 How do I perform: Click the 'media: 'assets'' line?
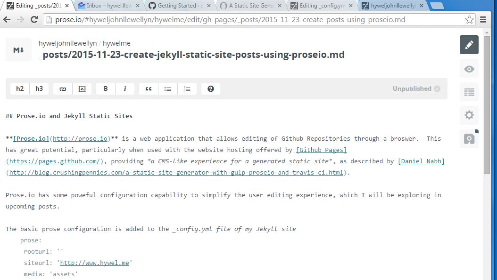pyautogui.click(x=51, y=274)
